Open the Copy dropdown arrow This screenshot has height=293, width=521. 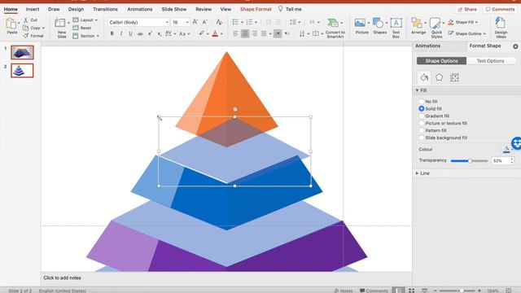tap(43, 28)
